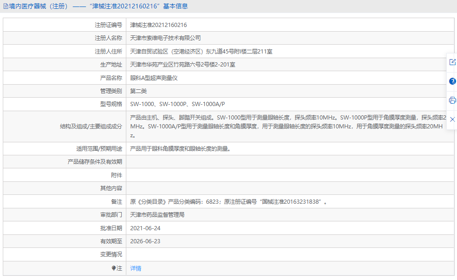The height and width of the screenshot is (280, 457).
Task: Open the 详情 link
Action: coord(136,268)
